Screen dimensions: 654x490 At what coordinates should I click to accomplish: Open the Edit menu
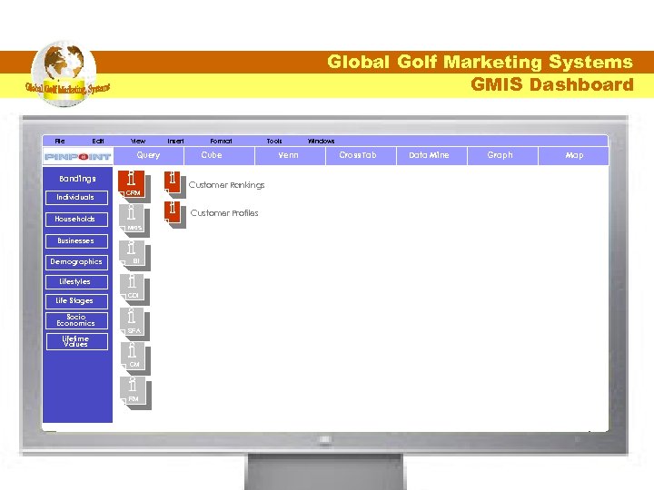tap(98, 142)
